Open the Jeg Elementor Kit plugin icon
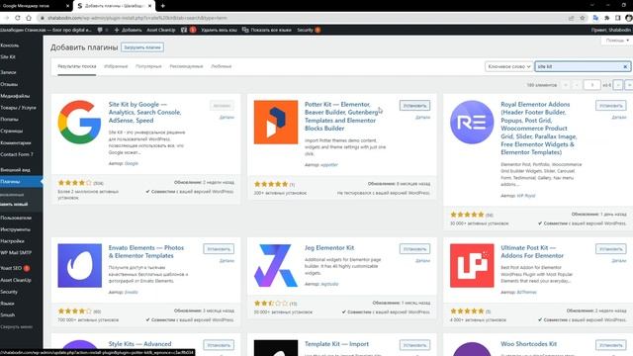The height and width of the screenshot is (356, 633). coord(276,265)
